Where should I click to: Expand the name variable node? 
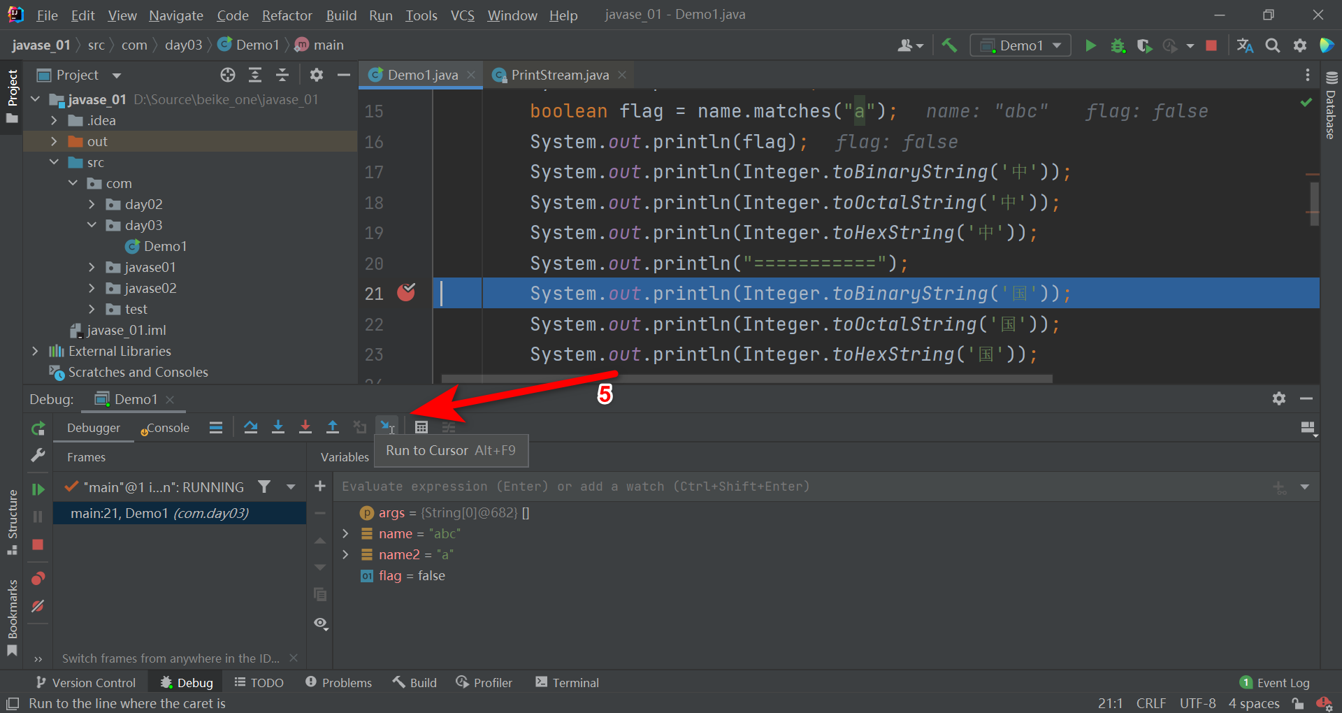pos(345,533)
